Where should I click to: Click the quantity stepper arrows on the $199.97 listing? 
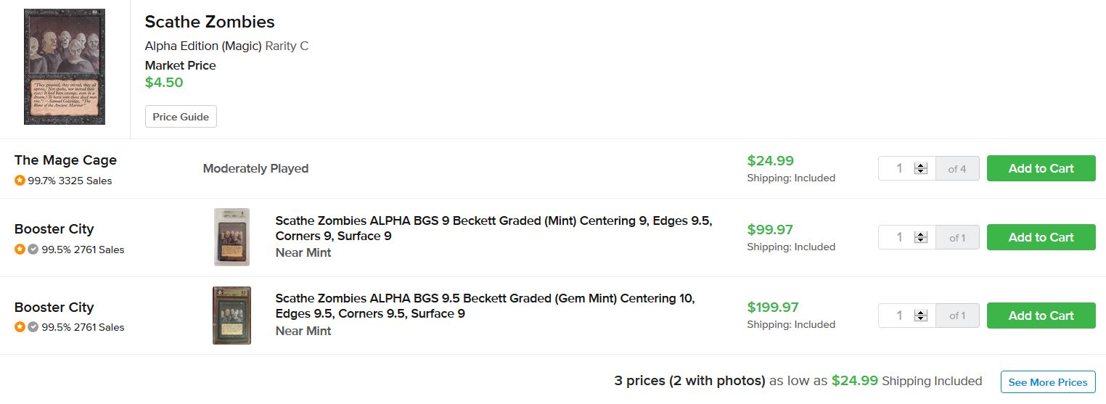click(921, 316)
